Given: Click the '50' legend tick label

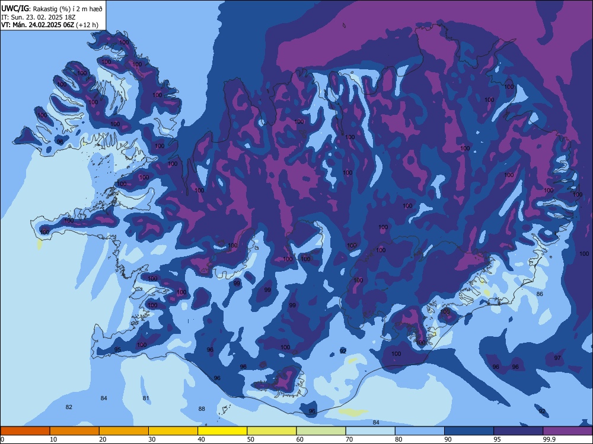Looking at the screenshot, I should [x=251, y=439].
